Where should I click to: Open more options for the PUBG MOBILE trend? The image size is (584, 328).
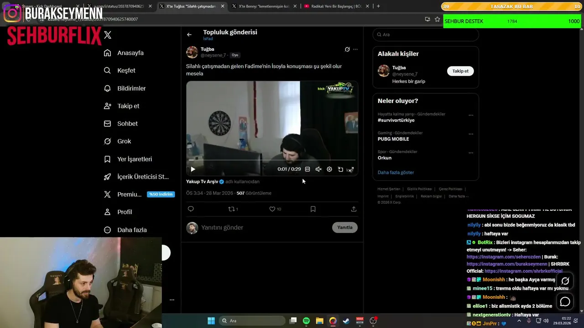click(471, 134)
